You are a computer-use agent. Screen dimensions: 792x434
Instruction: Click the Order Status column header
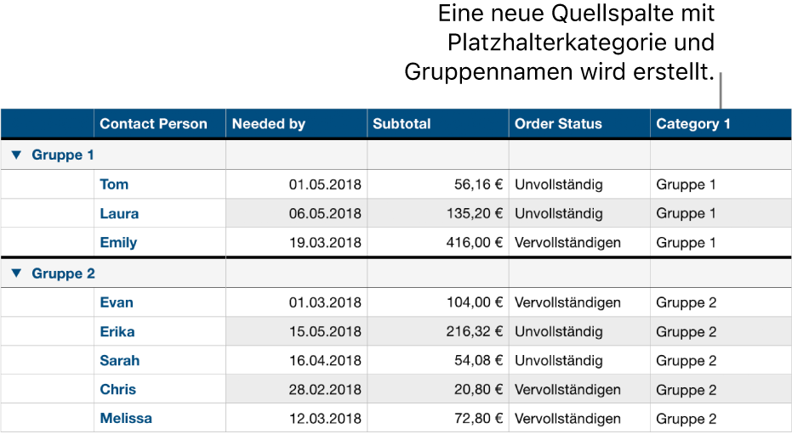558,124
